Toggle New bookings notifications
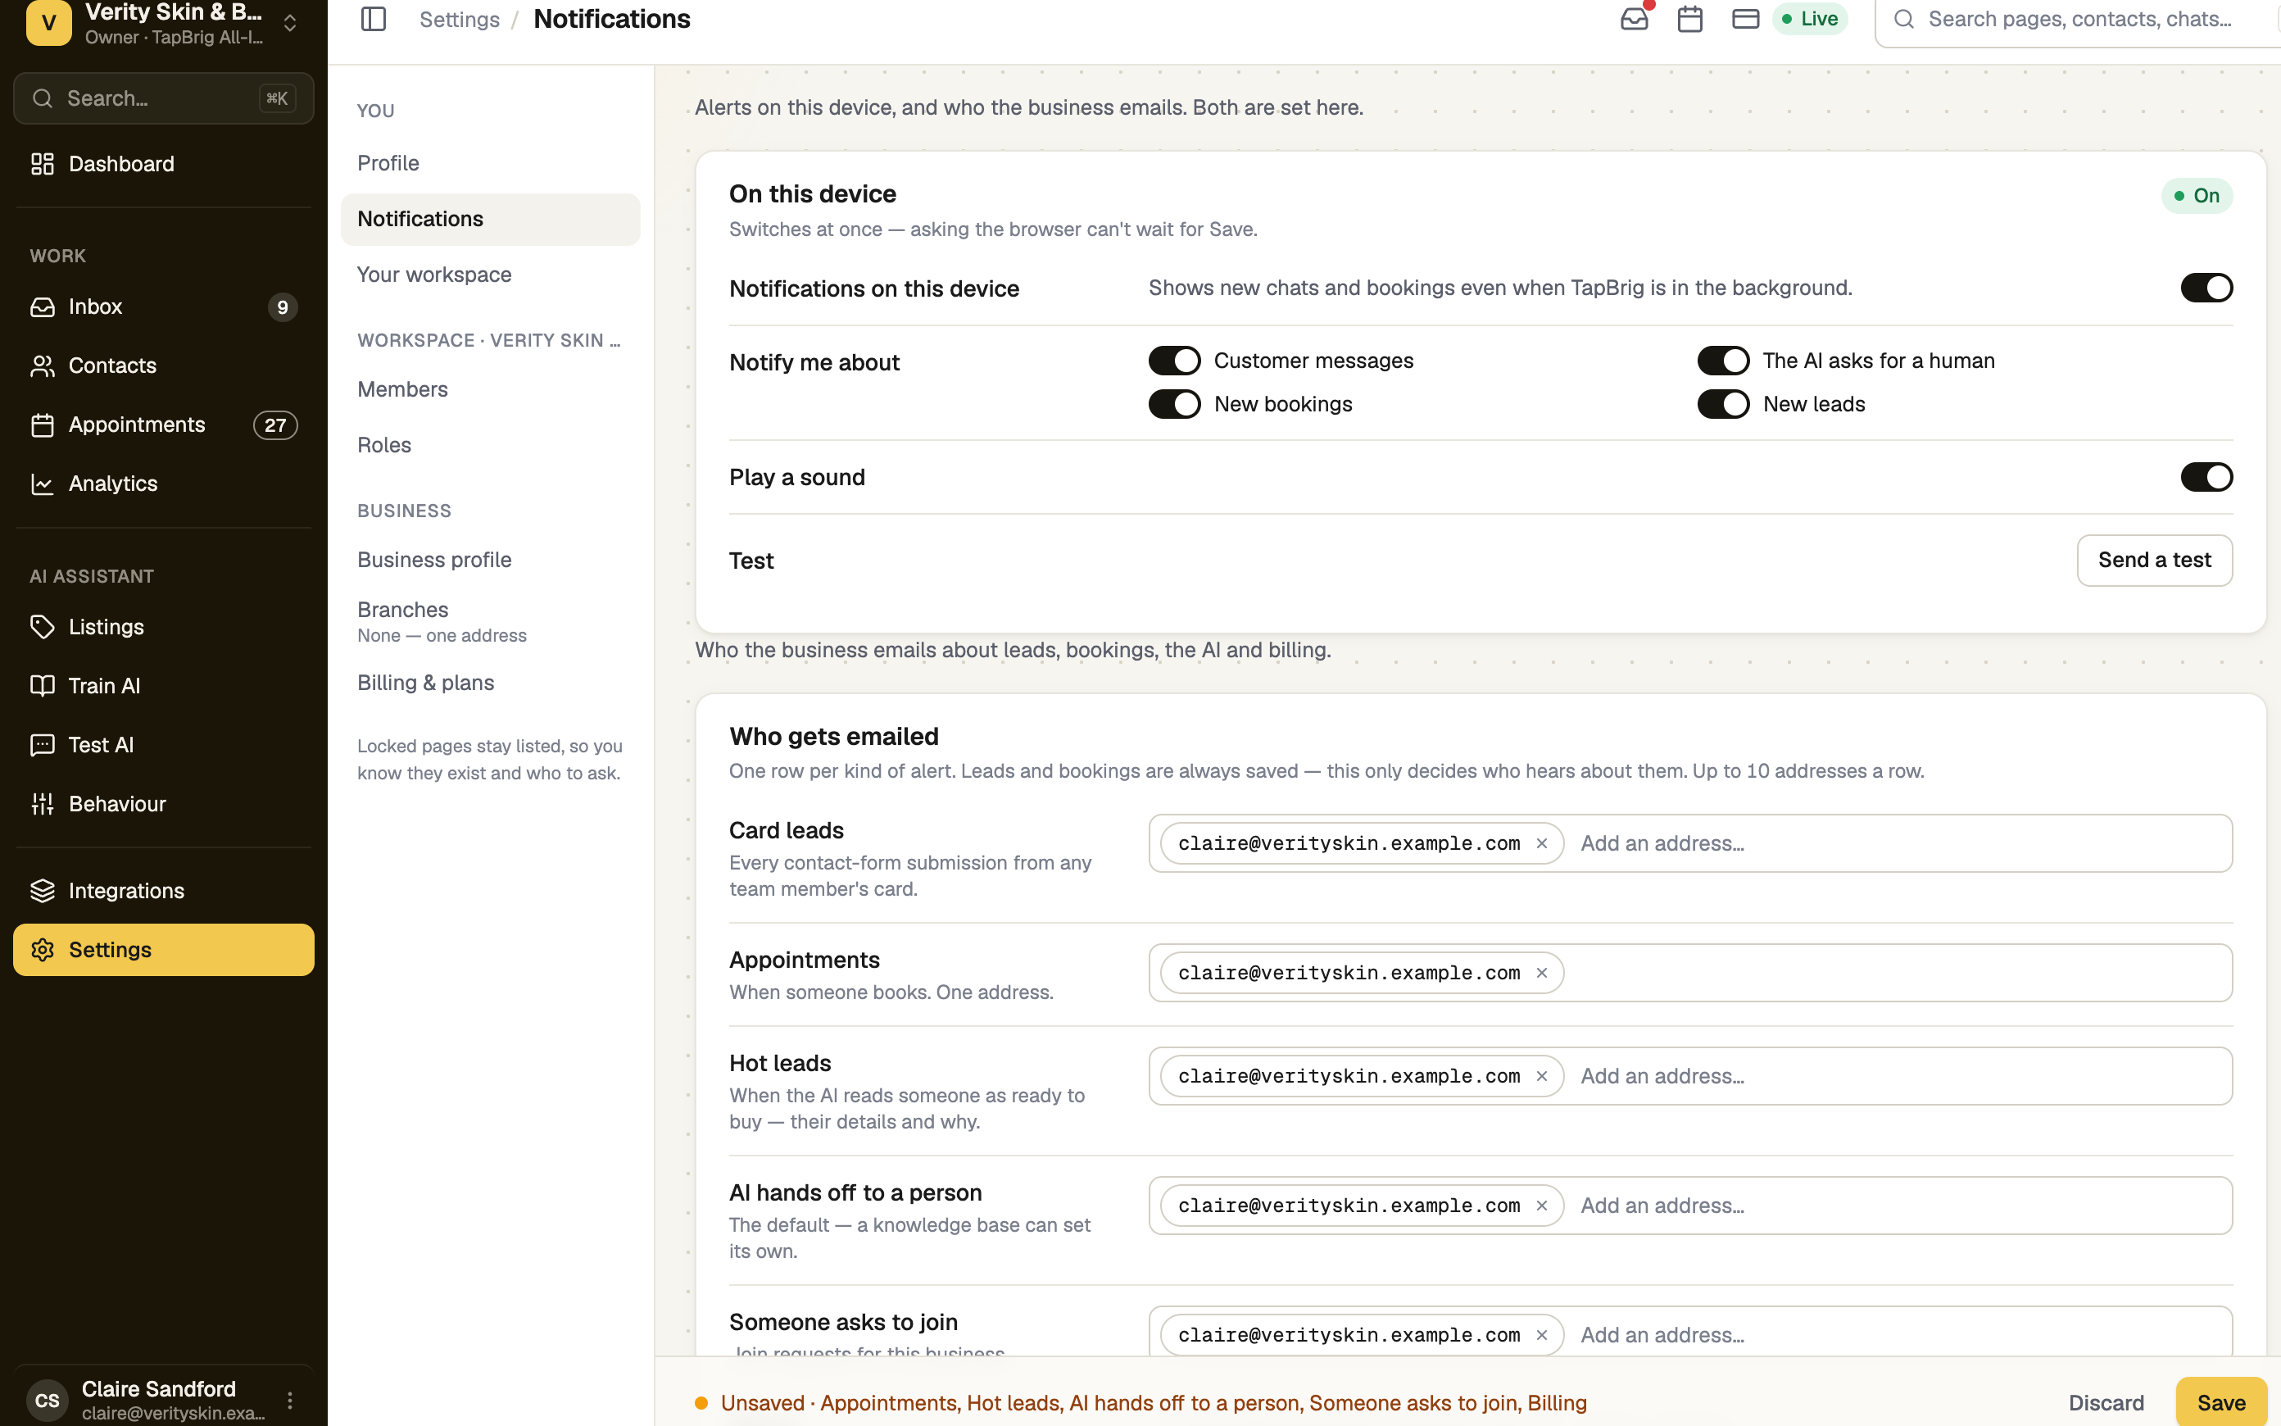 (x=1173, y=404)
